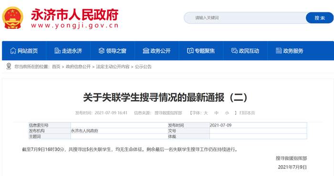Click the building icon beside 走进永济
334x176 pixels.
[57, 51]
